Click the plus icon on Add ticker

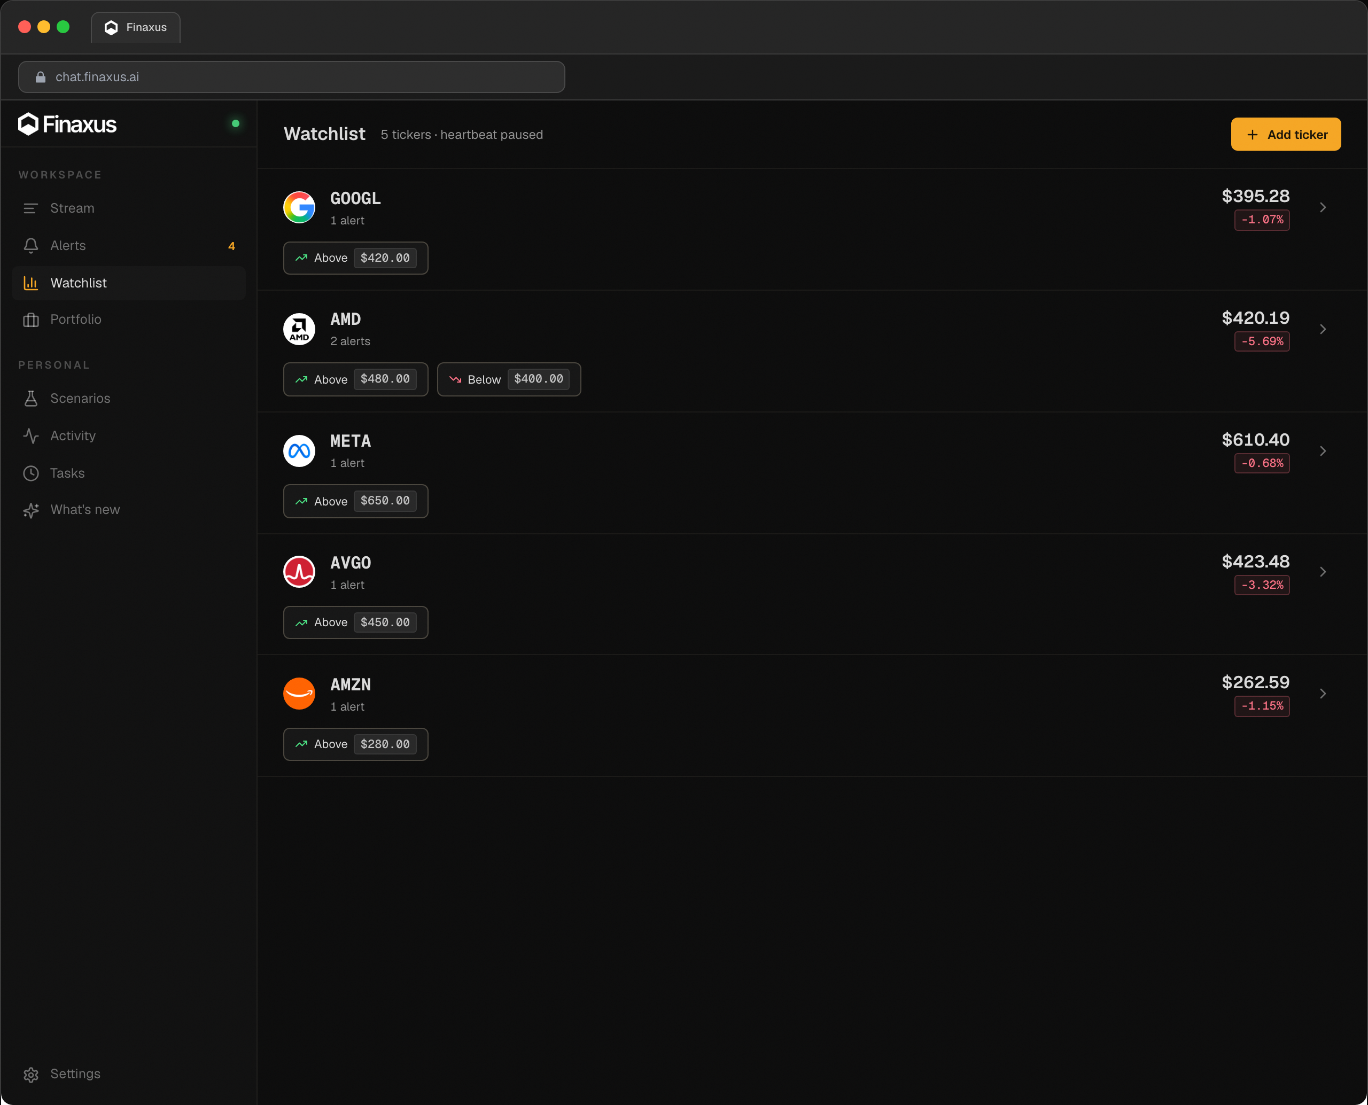pyautogui.click(x=1252, y=135)
